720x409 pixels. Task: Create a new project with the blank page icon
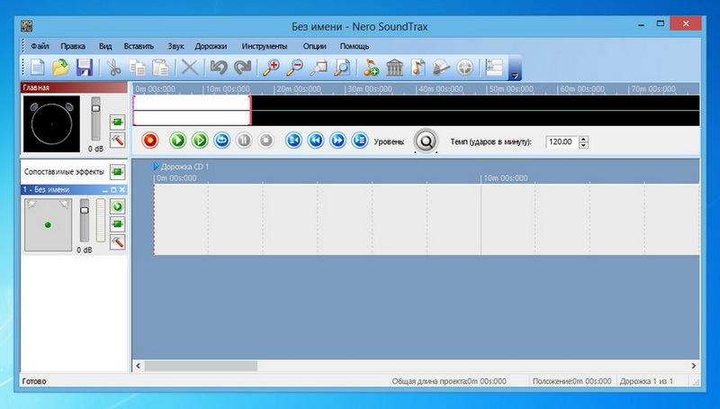38,68
